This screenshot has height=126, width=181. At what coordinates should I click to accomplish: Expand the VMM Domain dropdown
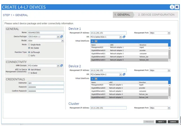[x=58, y=66]
